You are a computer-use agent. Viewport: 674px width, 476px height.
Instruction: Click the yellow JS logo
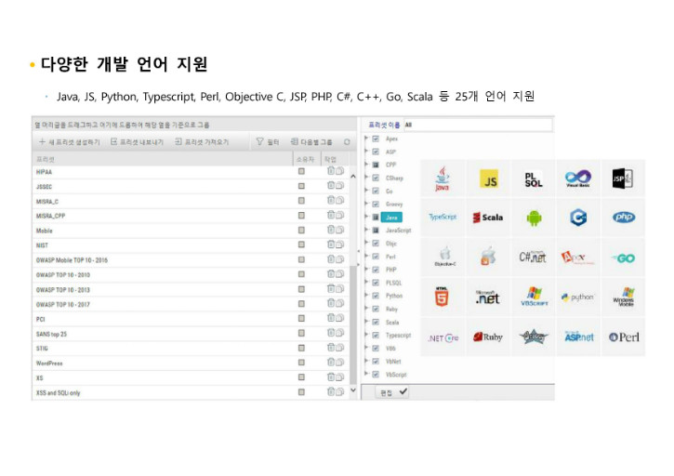click(x=489, y=178)
